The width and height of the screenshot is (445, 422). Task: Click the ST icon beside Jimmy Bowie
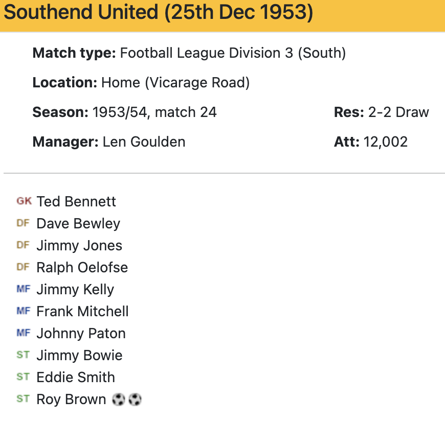tap(23, 355)
